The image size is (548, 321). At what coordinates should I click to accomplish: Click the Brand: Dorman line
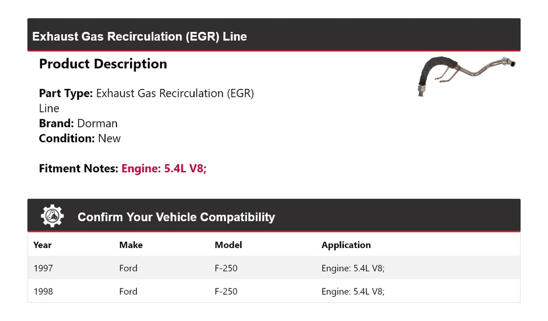pyautogui.click(x=78, y=123)
